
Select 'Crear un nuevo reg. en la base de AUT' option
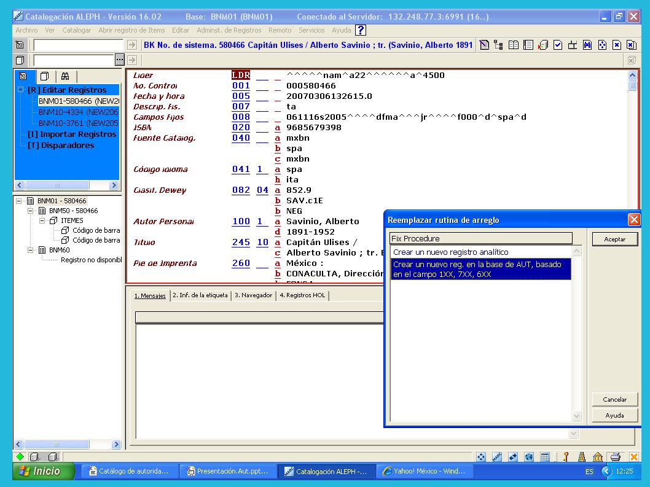(481, 269)
